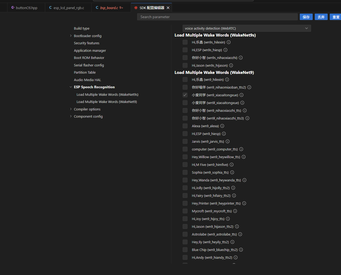Uncheck the wn9_xiaoaitongxue wake word checkbox
The width and height of the screenshot is (341, 275).
[x=185, y=95]
